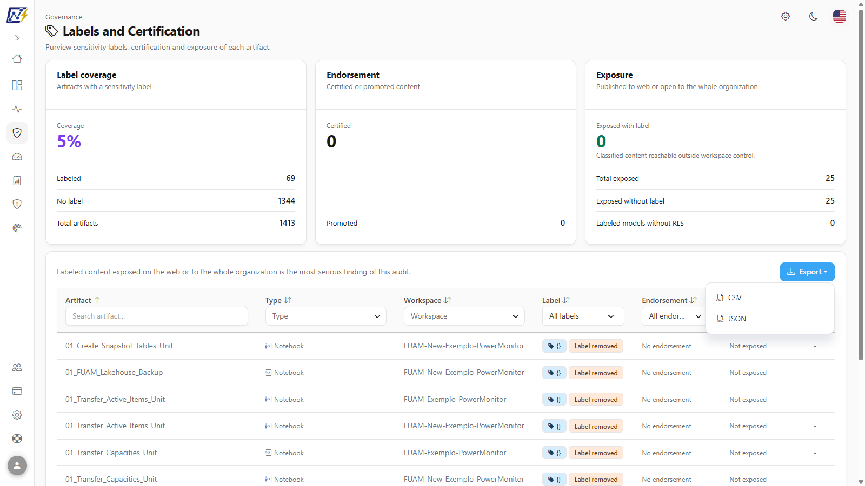Change language via the US flag icon
This screenshot has width=865, height=486.
pyautogui.click(x=840, y=16)
